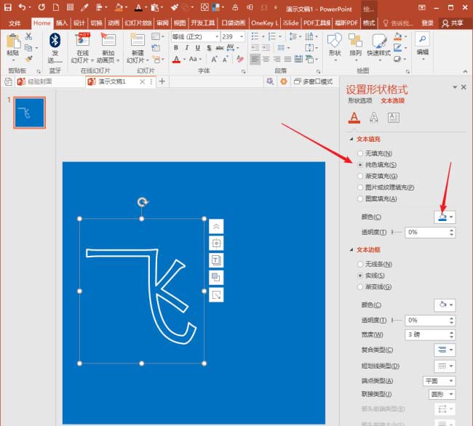Click the New Slide button
The image size is (473, 426).
tap(138, 48)
